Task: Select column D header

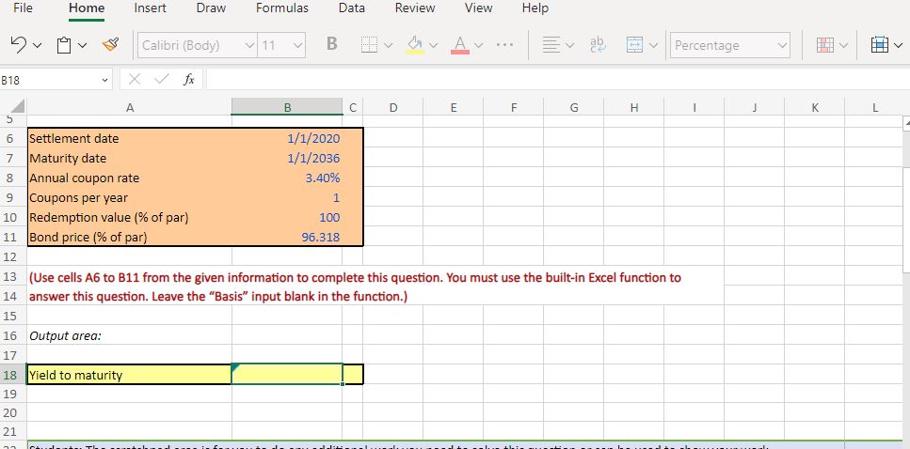Action: click(x=393, y=107)
